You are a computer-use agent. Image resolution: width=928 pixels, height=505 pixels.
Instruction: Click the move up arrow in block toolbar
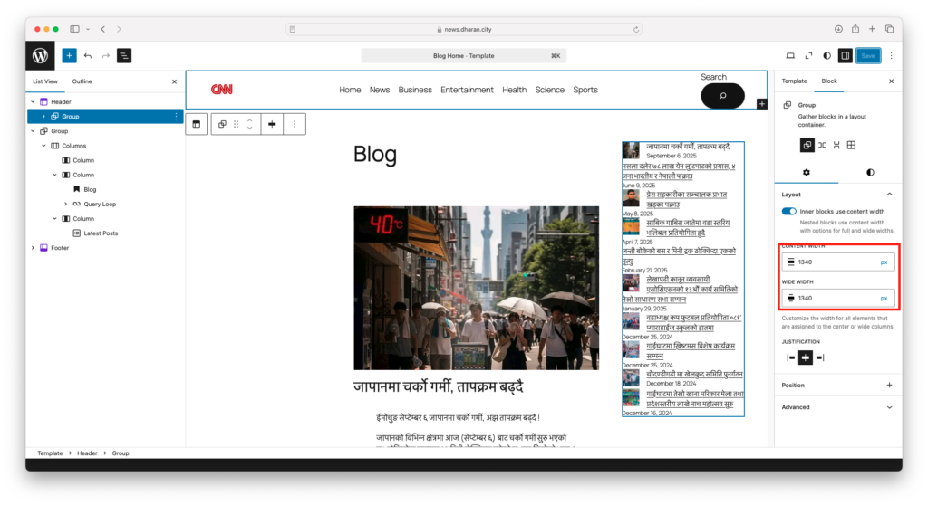[x=250, y=120]
